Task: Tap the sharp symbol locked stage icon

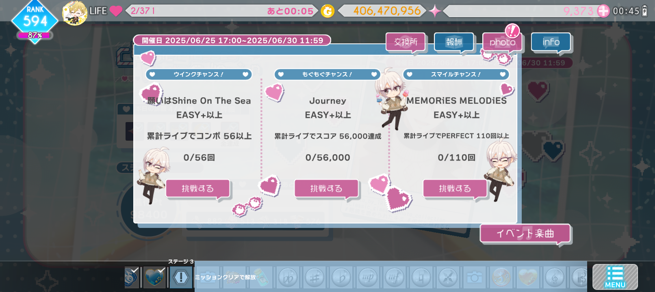Action: coord(314,278)
